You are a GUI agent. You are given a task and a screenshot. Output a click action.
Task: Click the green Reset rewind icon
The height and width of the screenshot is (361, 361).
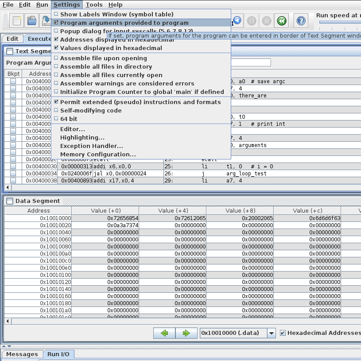click(x=282, y=21)
